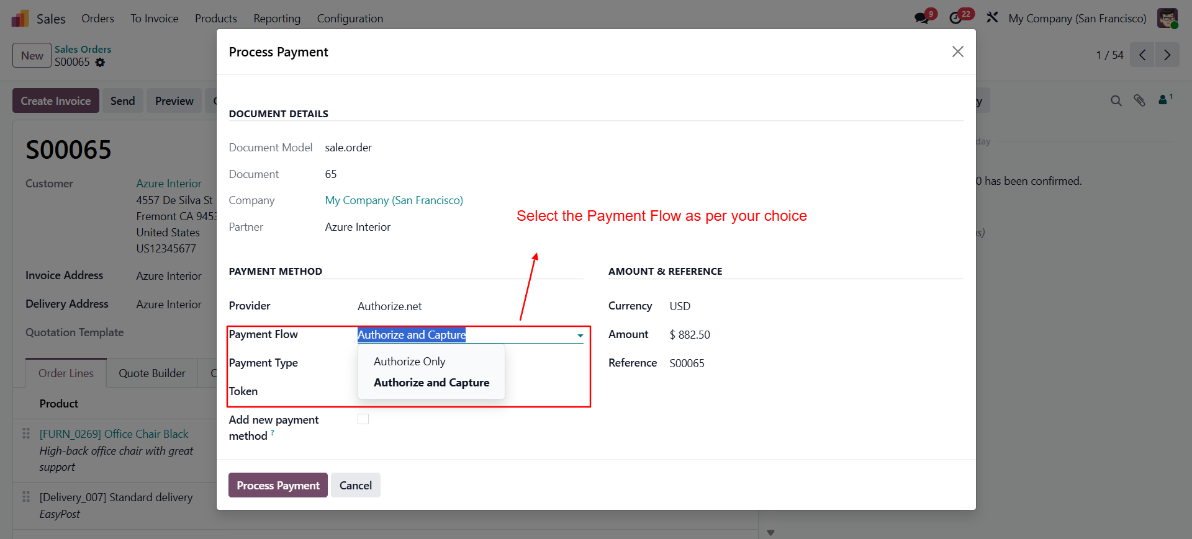The width and height of the screenshot is (1192, 539).
Task: Click the debug tools wrench icon
Action: tap(992, 18)
